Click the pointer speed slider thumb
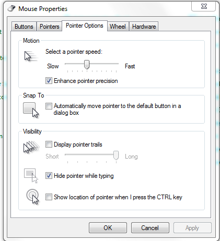This screenshot has height=241, width=220. click(x=87, y=65)
